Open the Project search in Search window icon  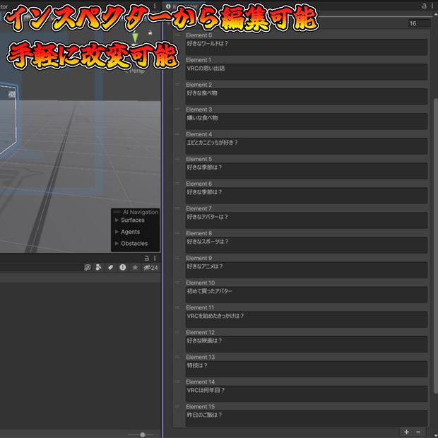click(88, 268)
